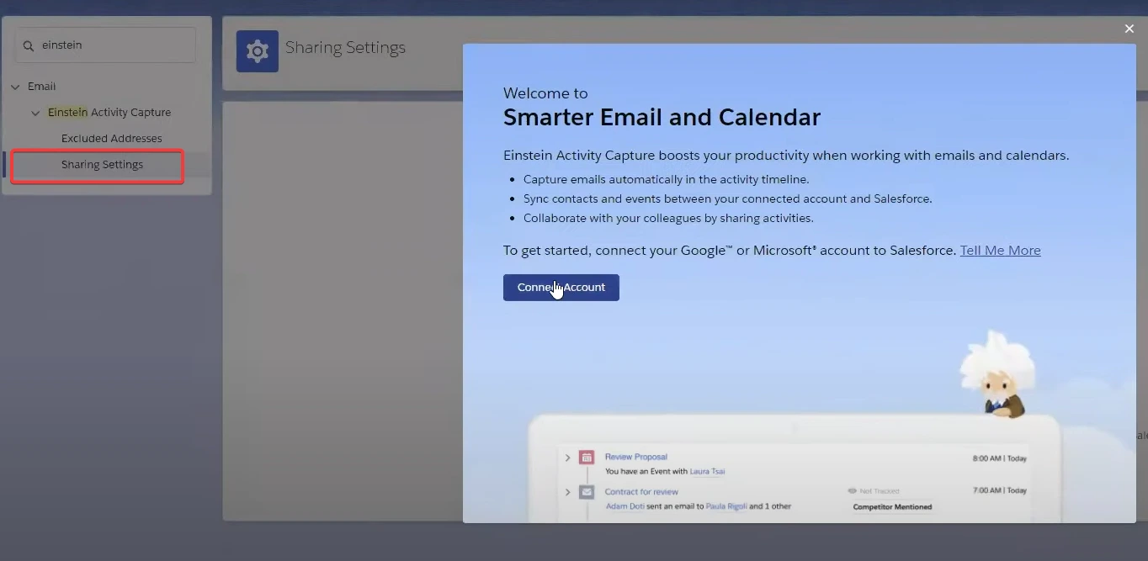1148x561 pixels.
Task: Click the Contract for review email icon
Action: [x=587, y=492]
